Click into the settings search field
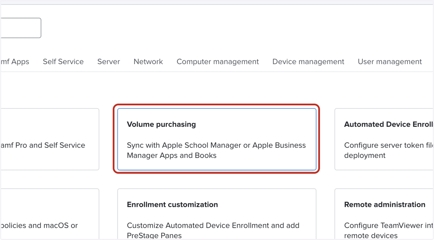 21,28
